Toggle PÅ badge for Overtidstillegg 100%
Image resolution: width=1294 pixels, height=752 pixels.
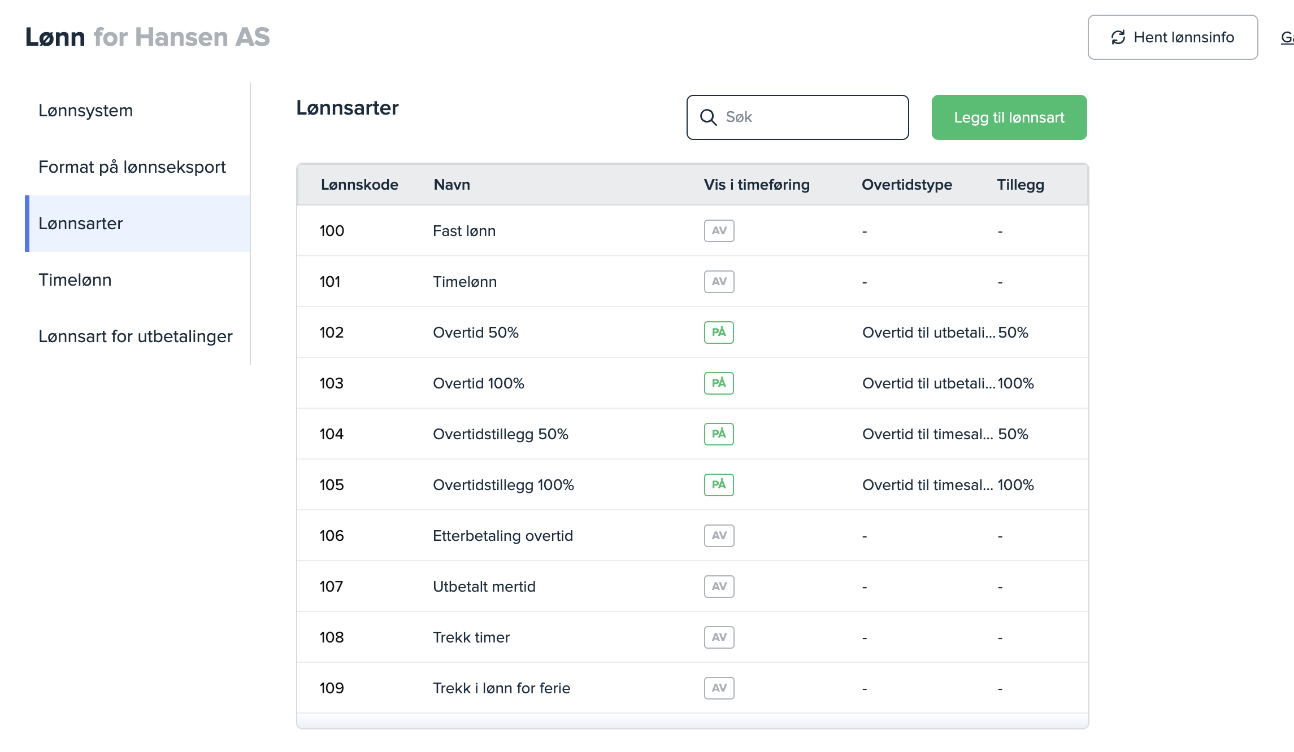719,485
